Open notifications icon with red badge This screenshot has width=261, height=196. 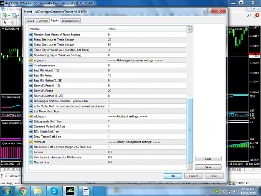[x=256, y=15]
